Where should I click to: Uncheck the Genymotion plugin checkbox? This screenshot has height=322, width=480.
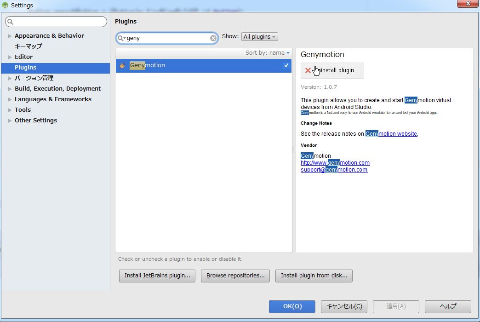[x=286, y=65]
